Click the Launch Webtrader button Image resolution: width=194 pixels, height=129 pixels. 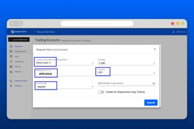point(19,40)
